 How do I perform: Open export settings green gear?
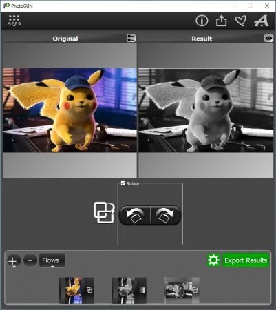pyautogui.click(x=213, y=260)
